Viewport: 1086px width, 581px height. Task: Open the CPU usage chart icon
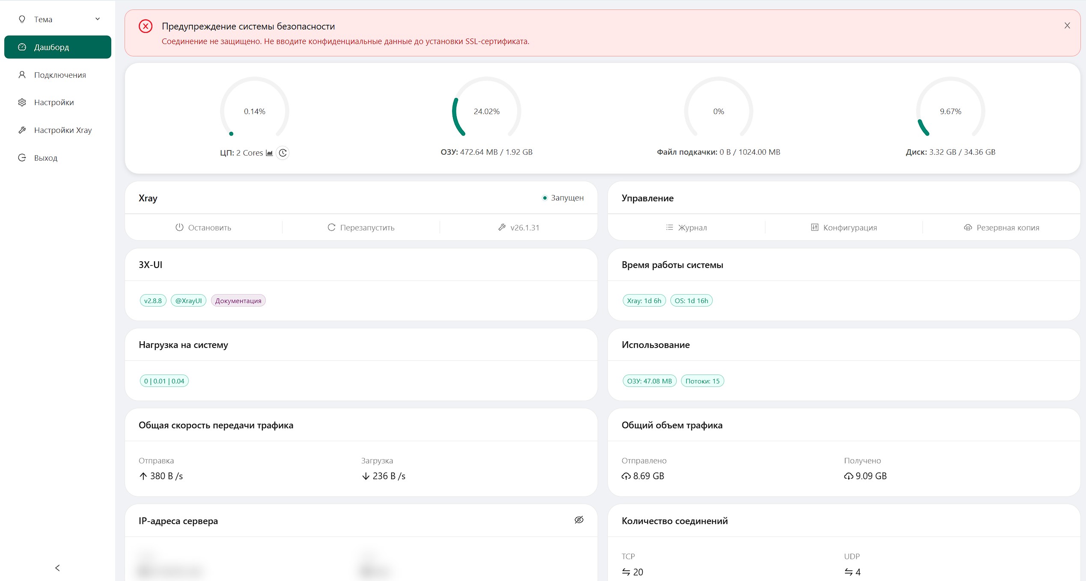[x=269, y=153]
